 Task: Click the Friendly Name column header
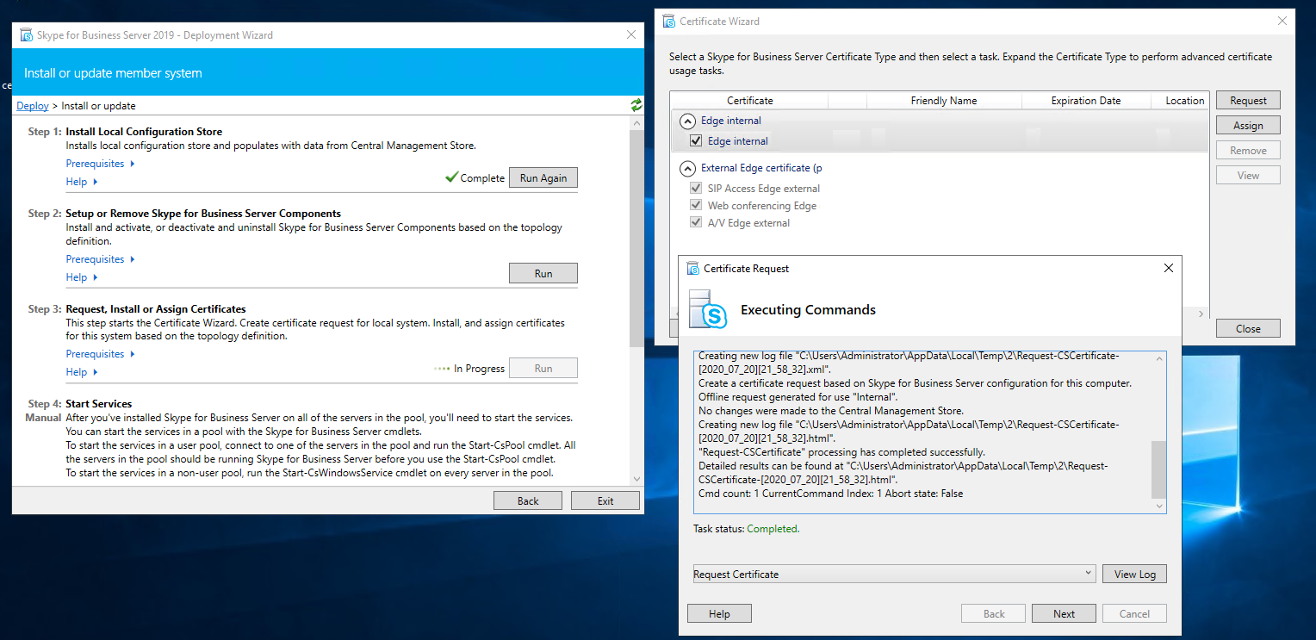943,101
